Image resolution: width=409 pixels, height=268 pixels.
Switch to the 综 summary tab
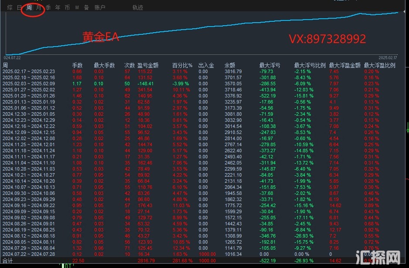point(10,7)
